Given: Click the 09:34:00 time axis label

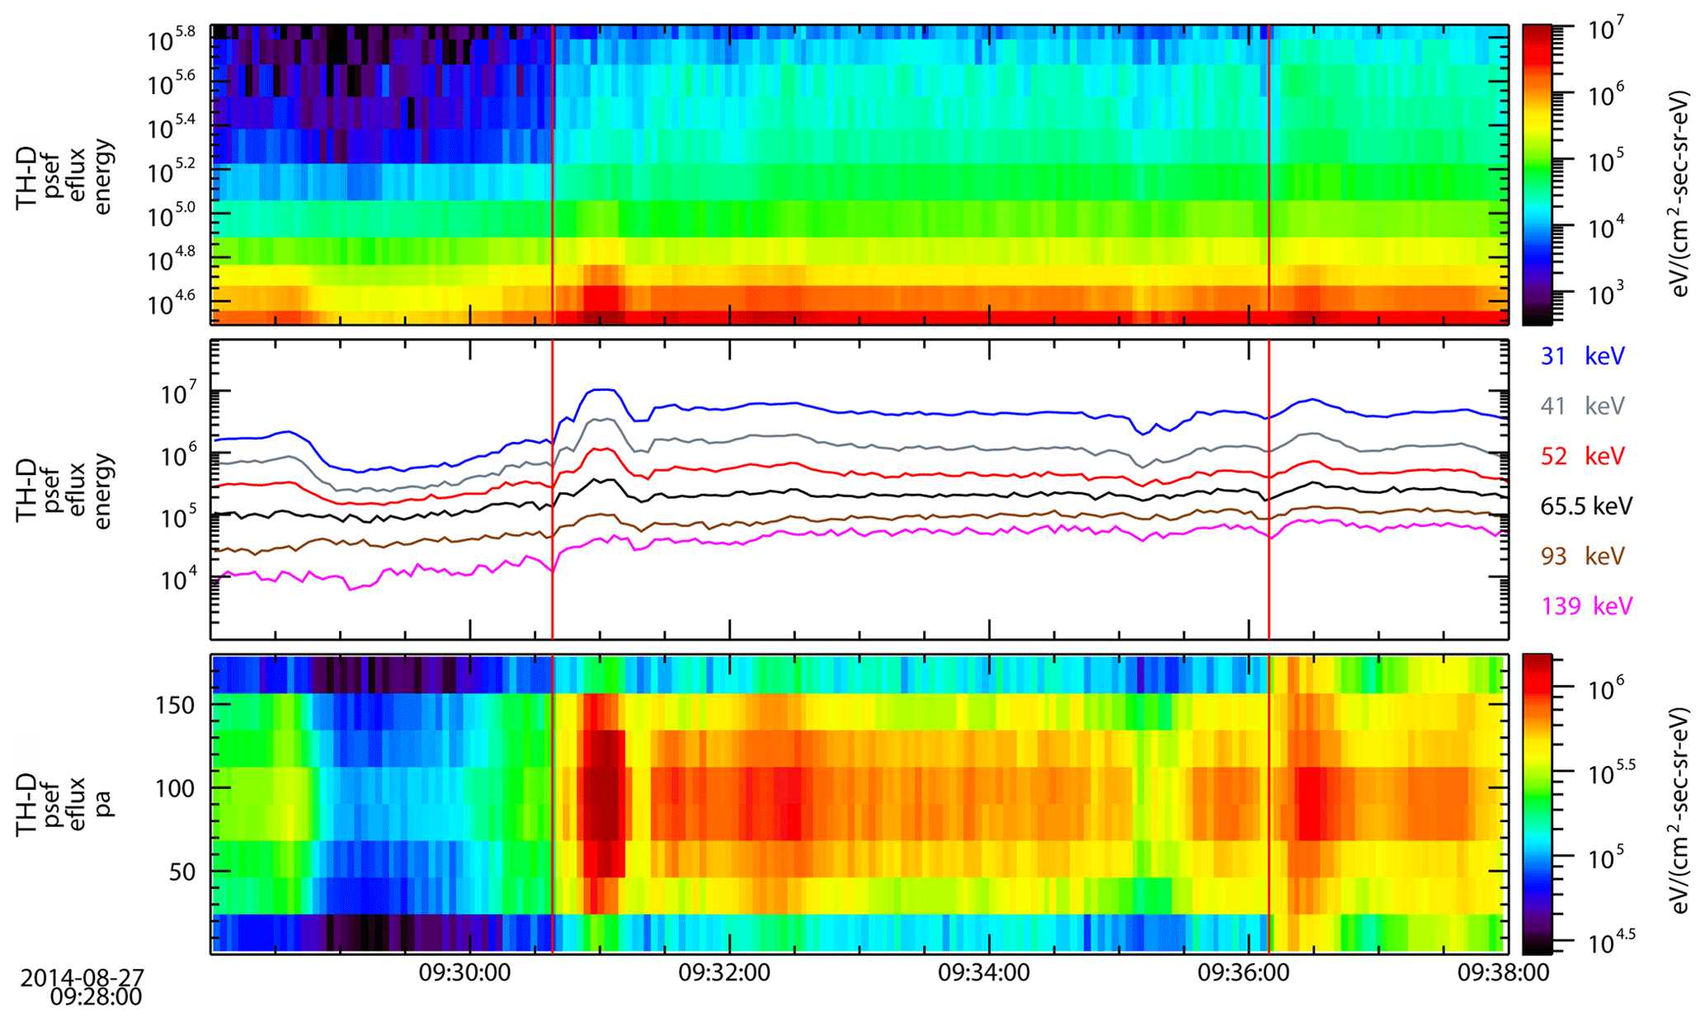Looking at the screenshot, I should coord(983,973).
